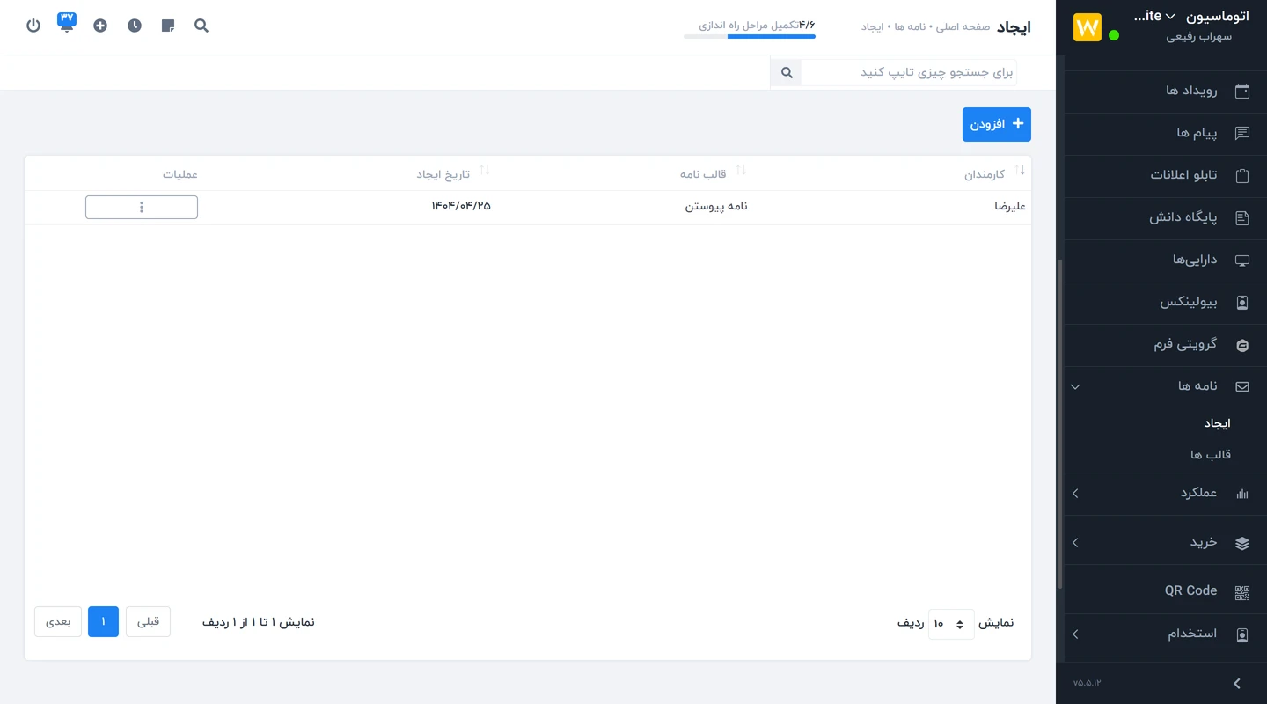Collapse the sidebar with bottom chevron
Image resolution: width=1267 pixels, height=704 pixels.
(x=1237, y=684)
